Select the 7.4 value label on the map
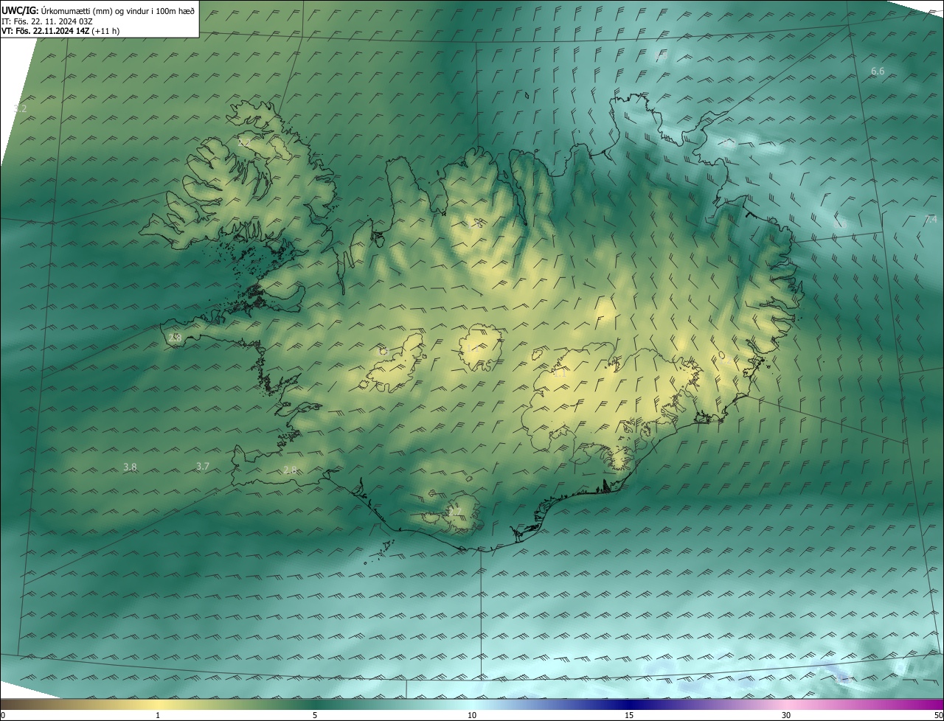The height and width of the screenshot is (721, 944). point(931,220)
